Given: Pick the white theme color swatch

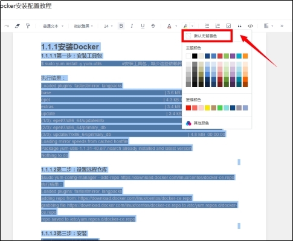Looking at the screenshot, I should pyautogui.click(x=188, y=56).
